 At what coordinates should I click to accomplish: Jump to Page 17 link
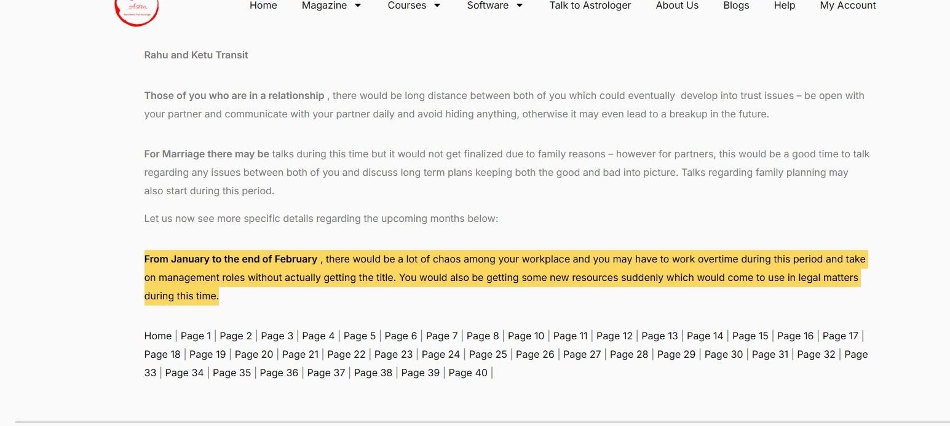[x=840, y=336]
